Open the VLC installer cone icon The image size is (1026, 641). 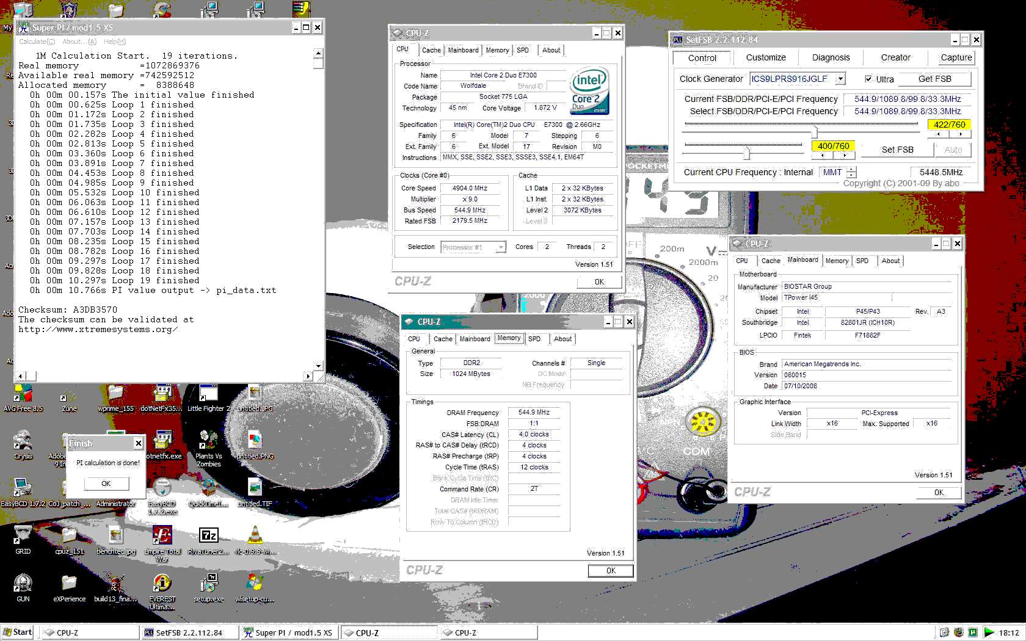coord(255,541)
